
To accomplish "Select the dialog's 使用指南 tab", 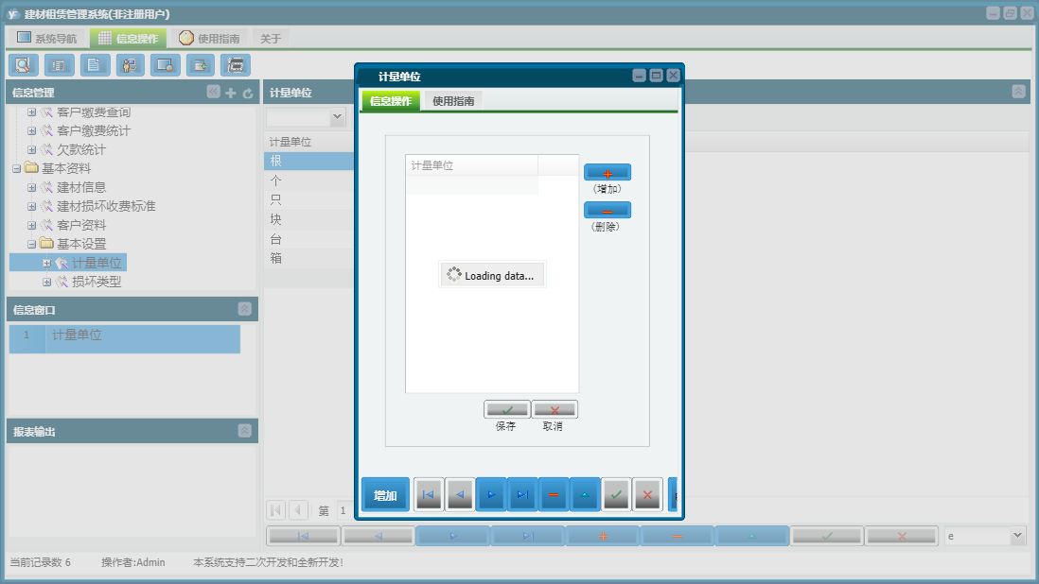I will (x=453, y=100).
